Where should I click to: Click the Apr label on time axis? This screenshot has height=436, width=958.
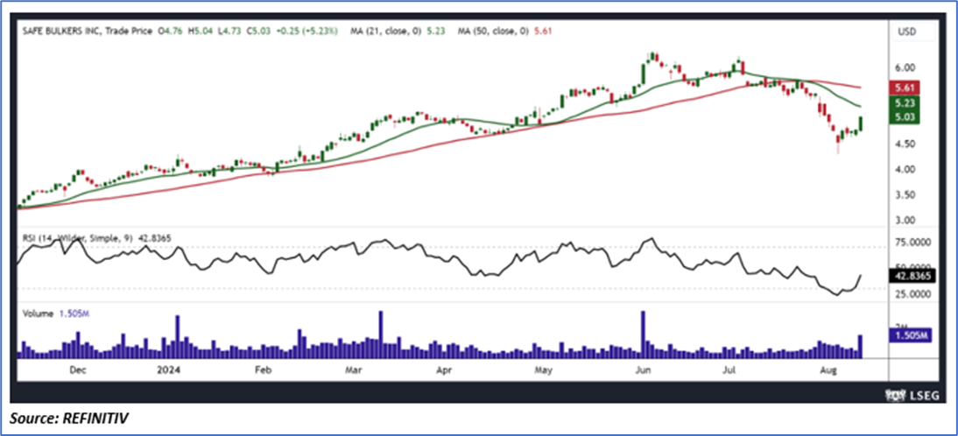[446, 369]
